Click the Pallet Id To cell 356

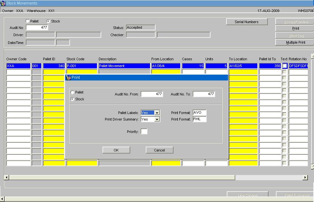tap(270, 66)
